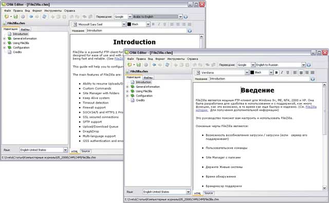Open the English to Russian language pair dropdown

coord(303,65)
